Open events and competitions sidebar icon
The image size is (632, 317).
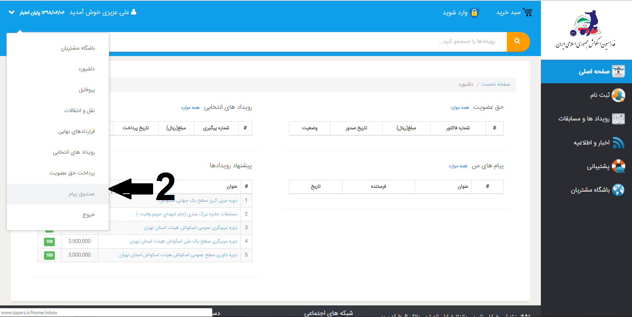[618, 119]
